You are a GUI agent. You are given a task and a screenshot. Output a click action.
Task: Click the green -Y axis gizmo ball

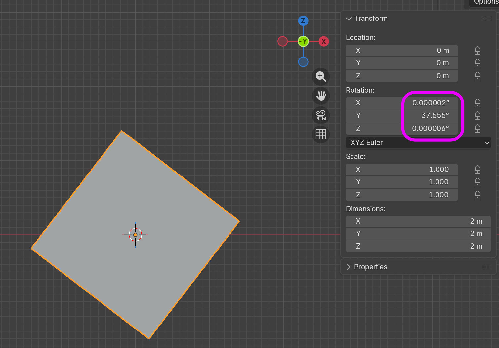coord(303,41)
